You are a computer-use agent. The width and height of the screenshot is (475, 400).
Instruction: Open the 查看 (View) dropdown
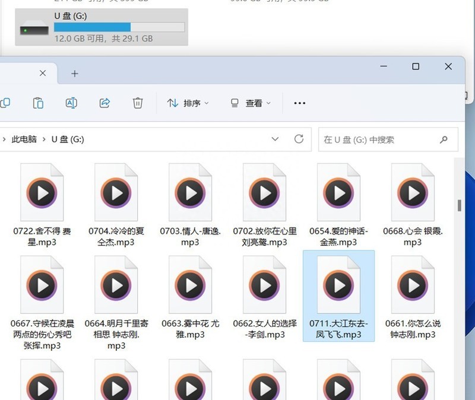[249, 103]
